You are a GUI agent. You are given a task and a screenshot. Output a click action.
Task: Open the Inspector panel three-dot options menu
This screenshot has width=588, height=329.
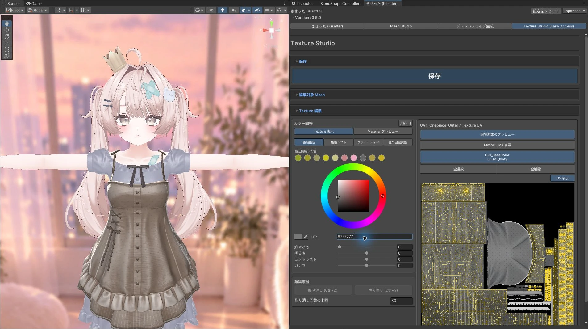tap(584, 3)
